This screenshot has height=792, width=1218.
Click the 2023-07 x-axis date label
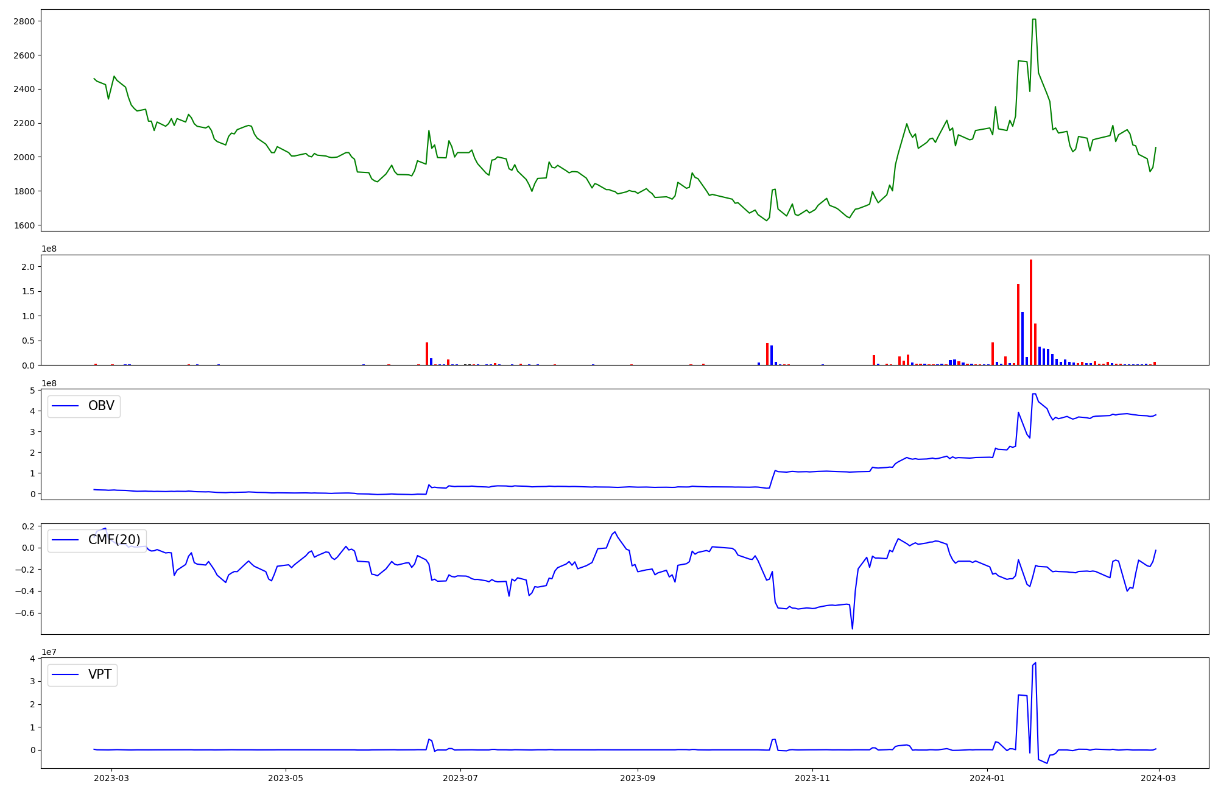[460, 778]
